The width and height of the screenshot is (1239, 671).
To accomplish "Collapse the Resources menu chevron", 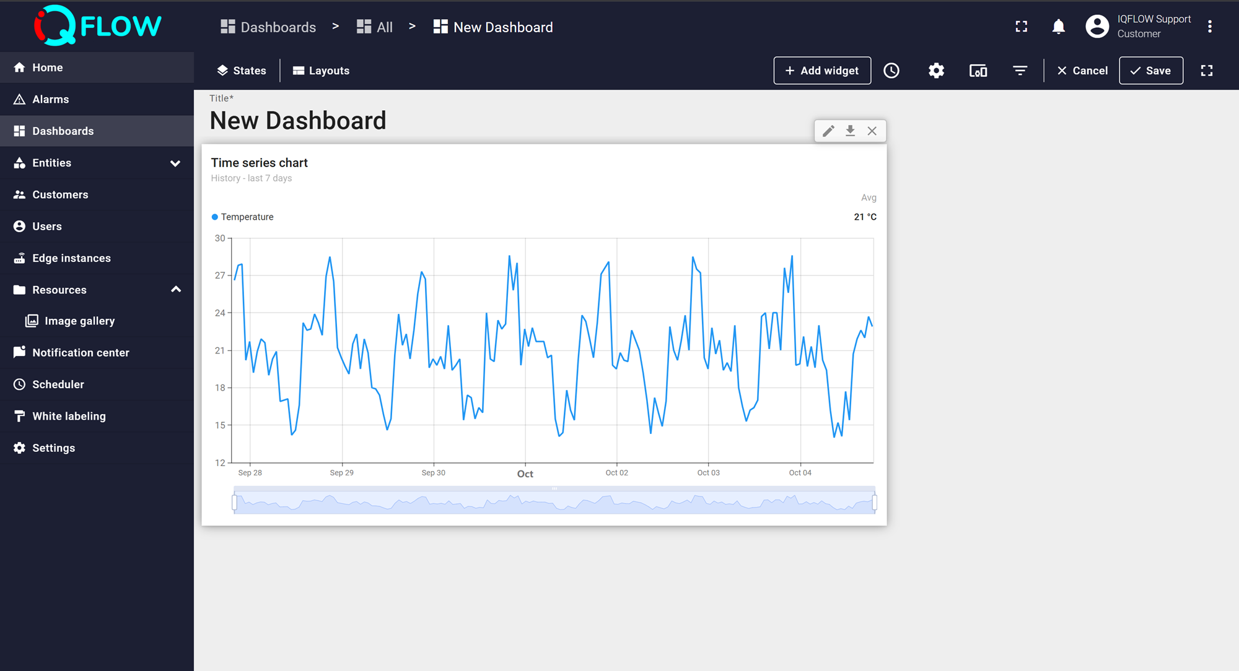I will coord(175,290).
